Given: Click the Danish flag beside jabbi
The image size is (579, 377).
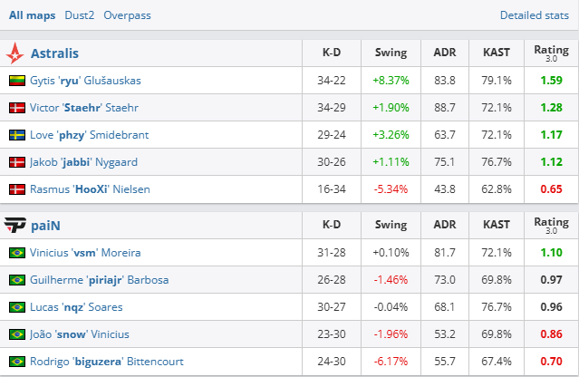Looking at the screenshot, I should (16, 162).
